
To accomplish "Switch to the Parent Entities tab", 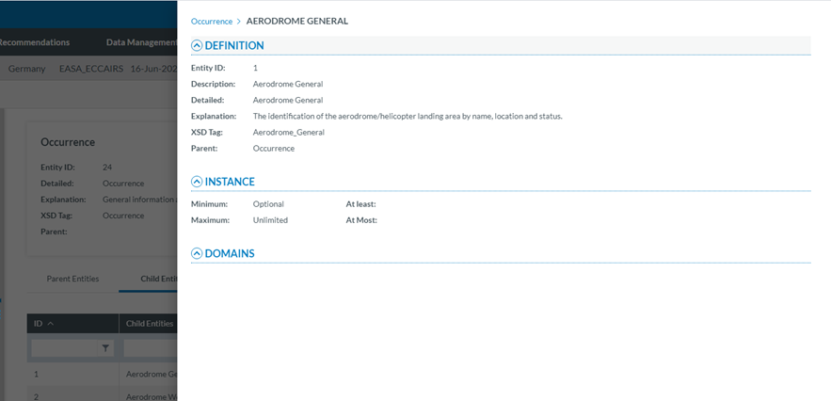I will click(72, 279).
